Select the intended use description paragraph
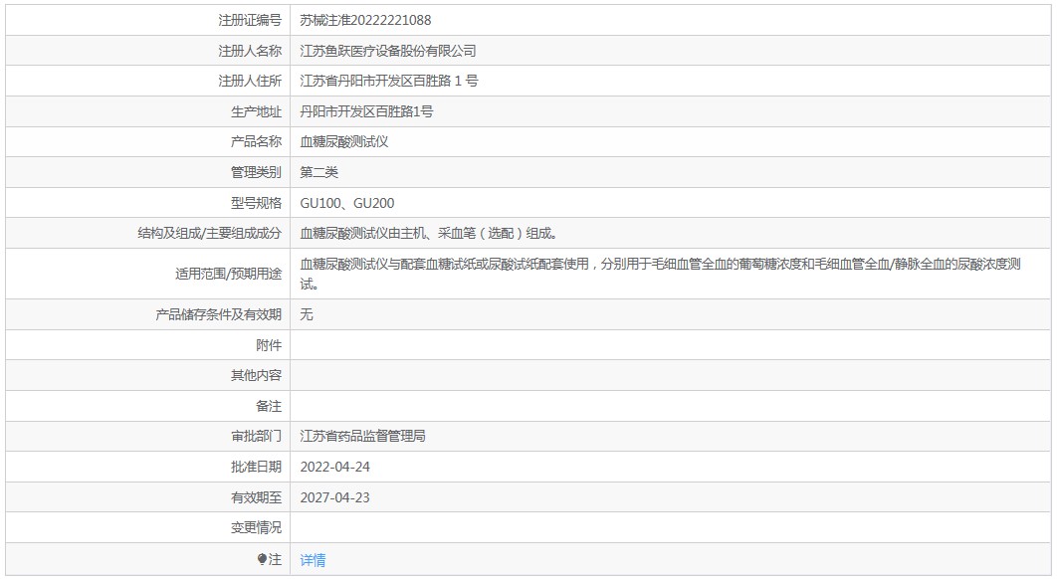This screenshot has width=1057, height=579. pos(661,274)
